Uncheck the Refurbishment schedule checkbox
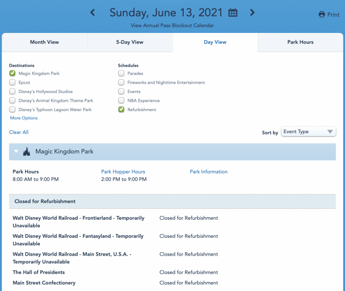345x291 pixels. (121, 110)
